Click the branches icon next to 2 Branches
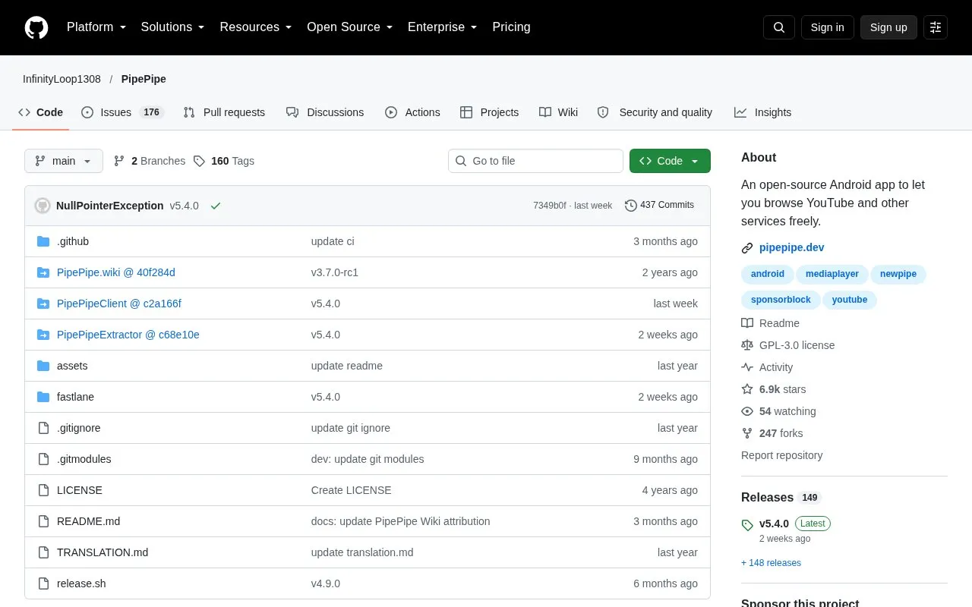This screenshot has height=607, width=972. (x=119, y=161)
